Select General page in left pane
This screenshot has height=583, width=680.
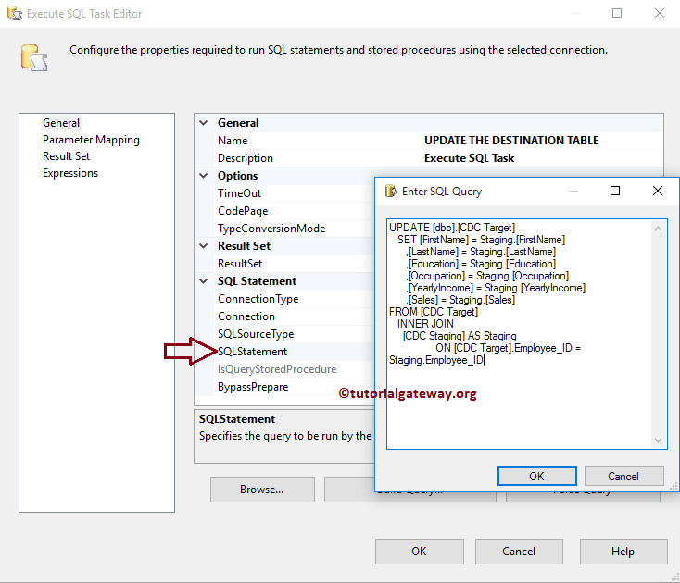pos(61,123)
